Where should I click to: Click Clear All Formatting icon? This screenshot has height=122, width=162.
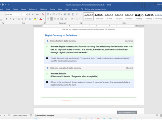[43, 14]
